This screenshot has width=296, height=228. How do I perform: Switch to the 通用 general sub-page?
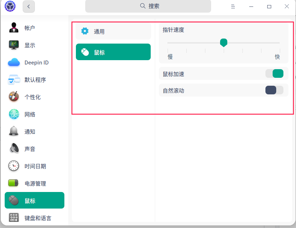pyautogui.click(x=113, y=31)
